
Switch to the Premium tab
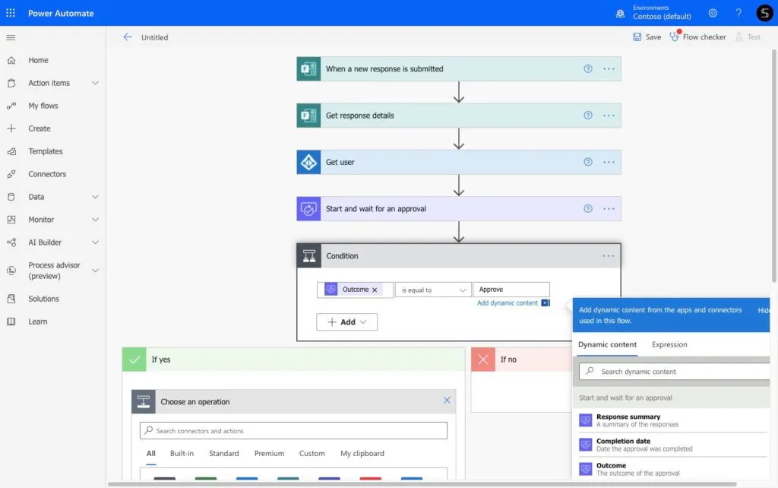pyautogui.click(x=270, y=454)
